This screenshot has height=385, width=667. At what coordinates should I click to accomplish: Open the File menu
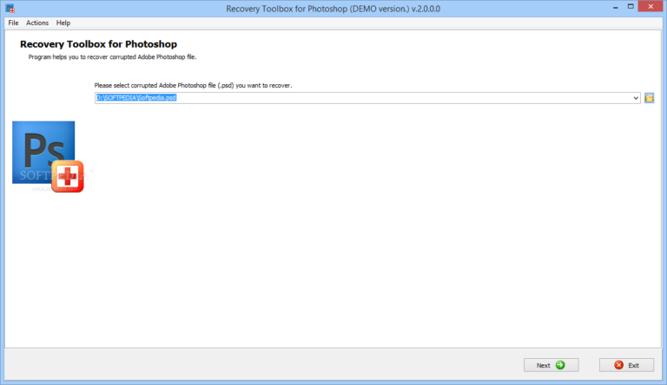click(x=13, y=23)
